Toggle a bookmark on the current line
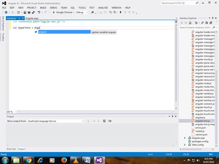This screenshot has height=164, width=219. coord(120,12)
